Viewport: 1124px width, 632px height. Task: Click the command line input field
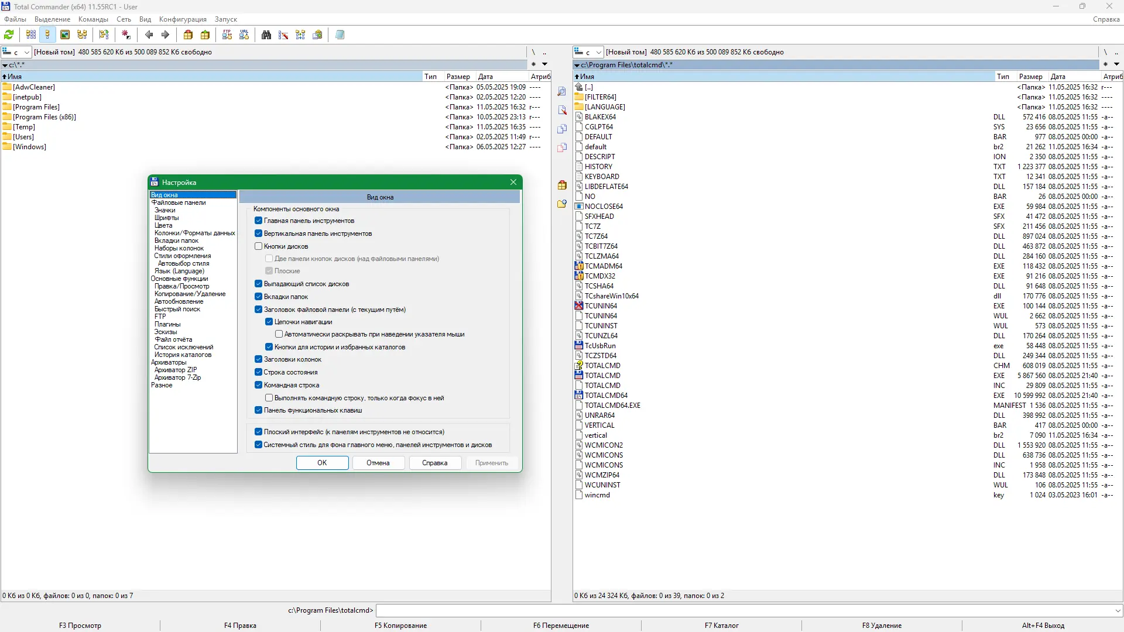[x=743, y=610]
